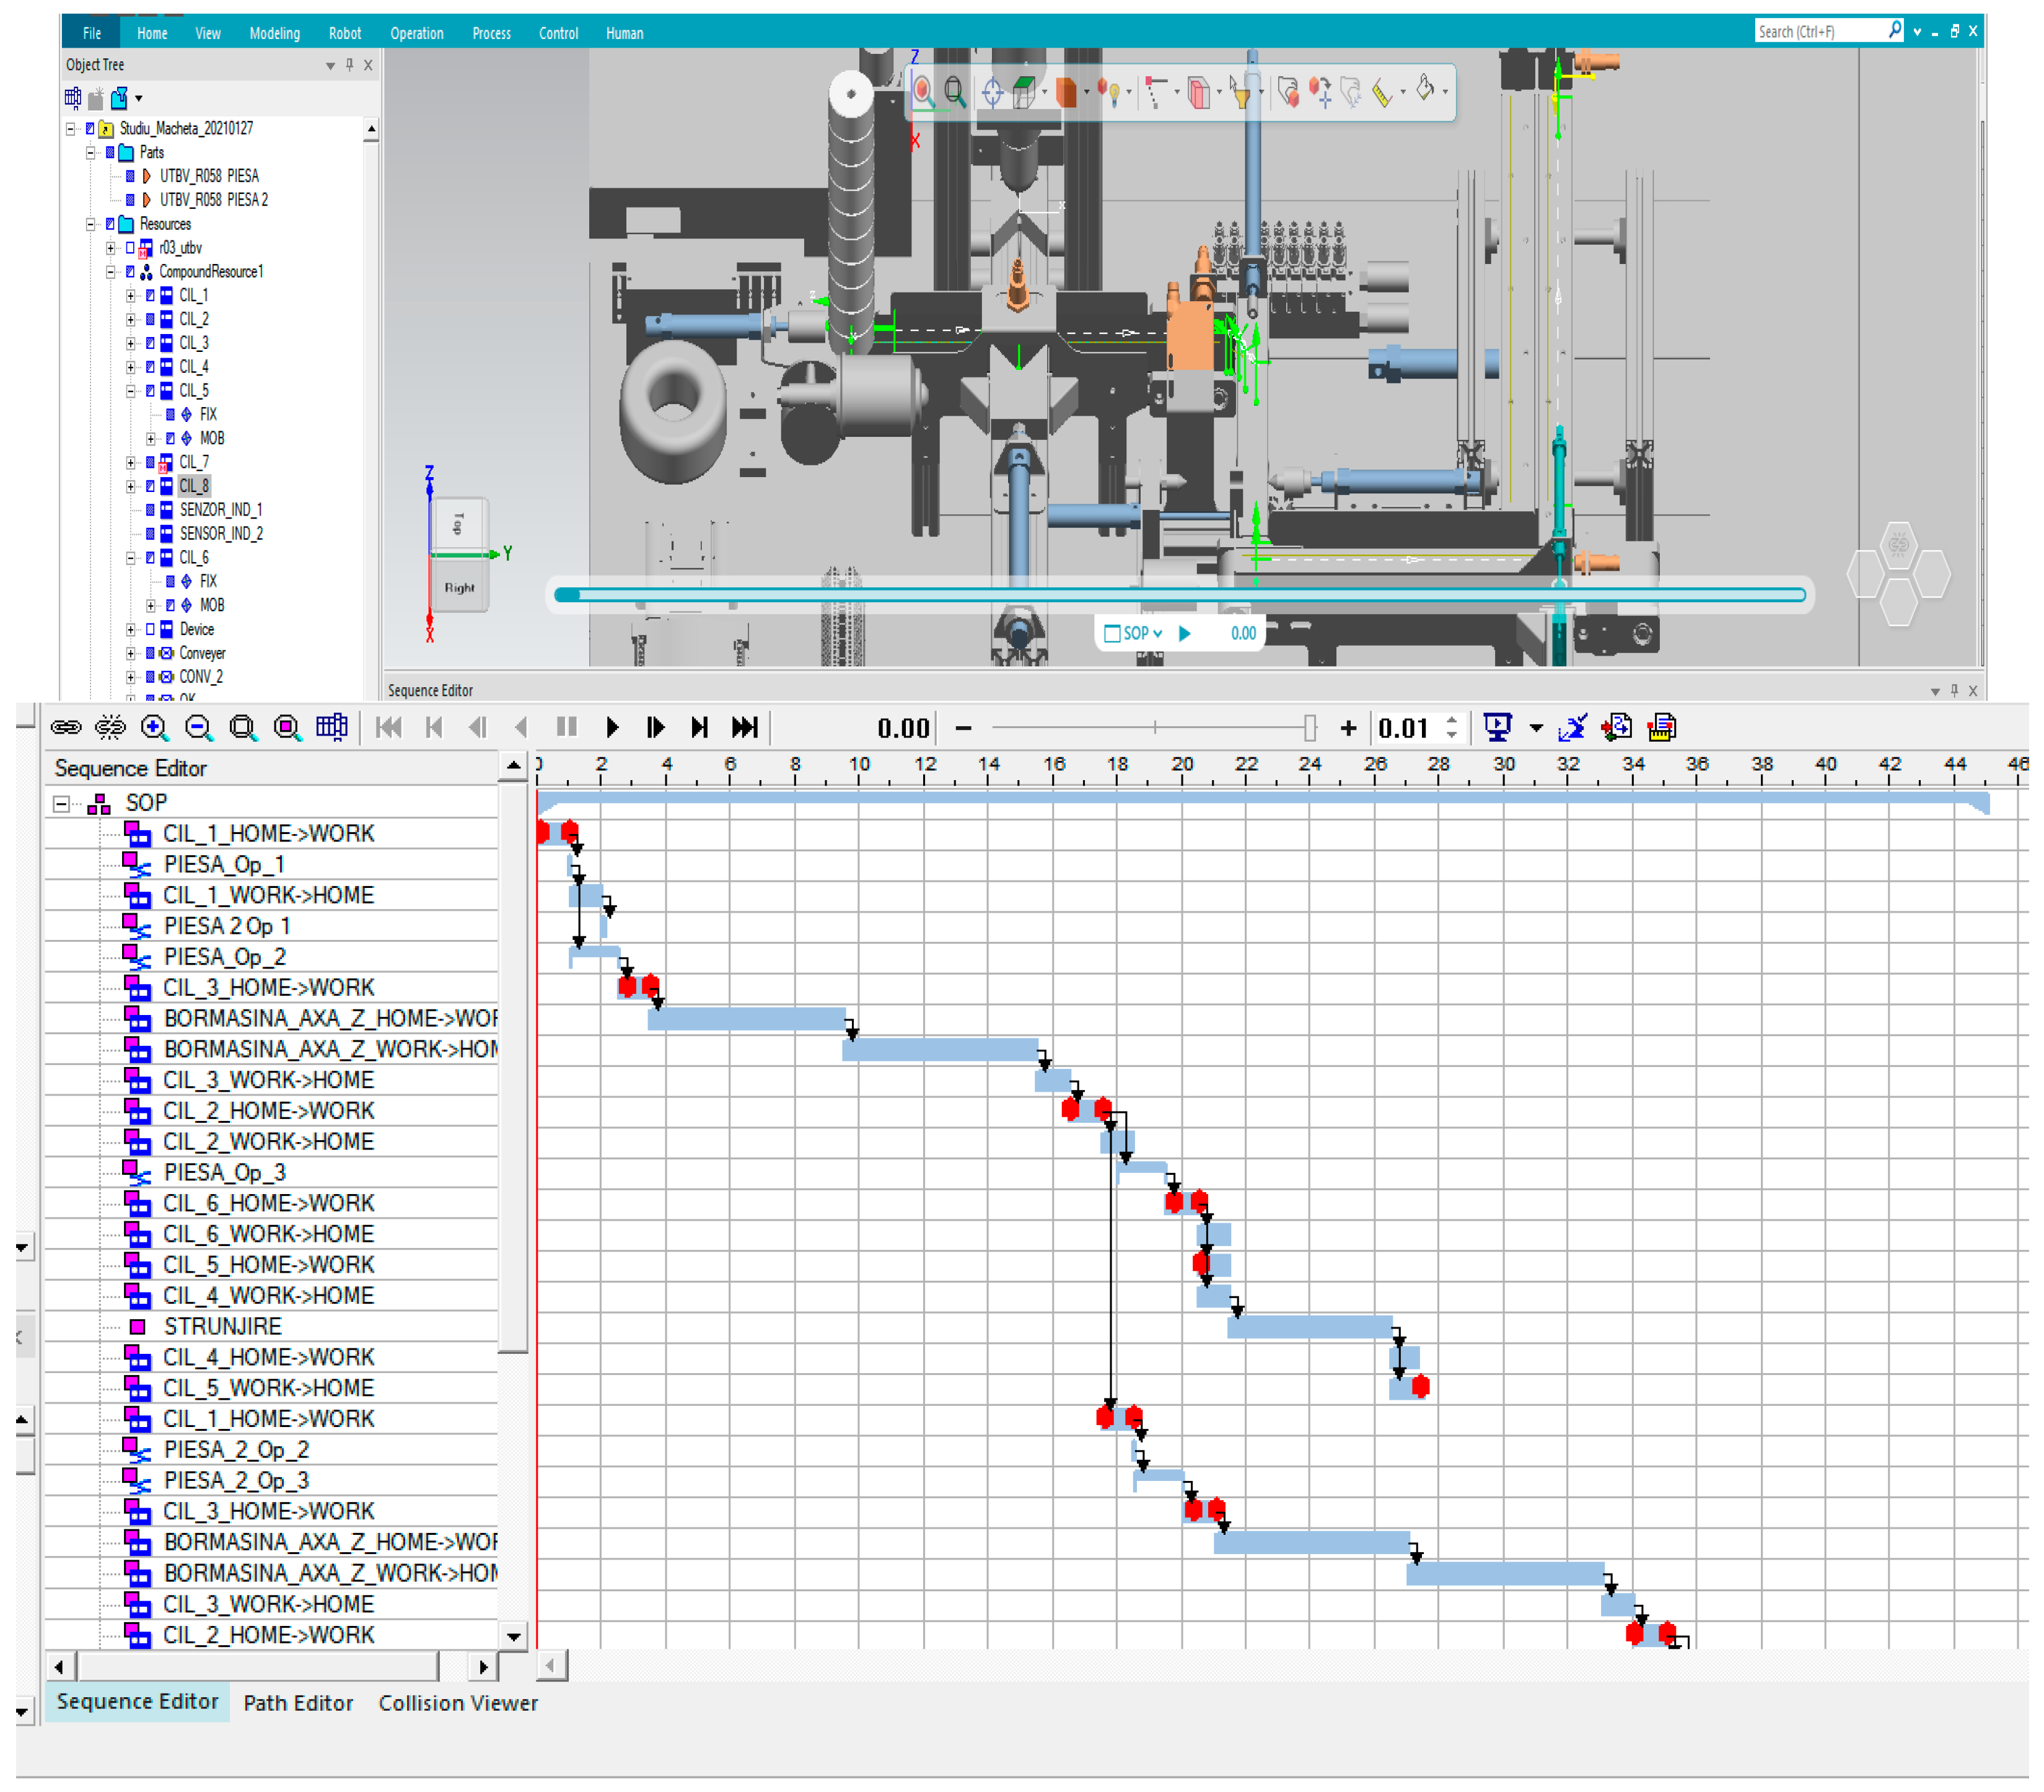Open the Robot ribbon tab

[x=344, y=33]
